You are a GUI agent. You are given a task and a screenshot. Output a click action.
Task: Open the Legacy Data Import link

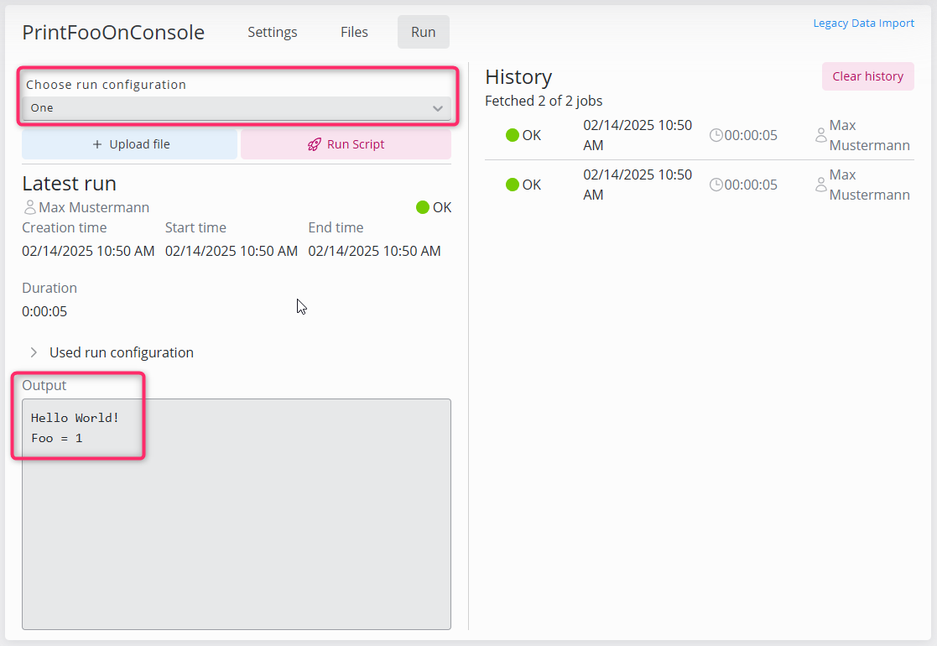click(x=863, y=23)
